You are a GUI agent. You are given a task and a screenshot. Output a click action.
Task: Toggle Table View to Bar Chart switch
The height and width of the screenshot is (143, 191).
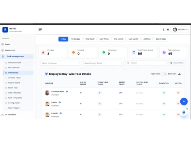pyautogui.click(x=164, y=74)
